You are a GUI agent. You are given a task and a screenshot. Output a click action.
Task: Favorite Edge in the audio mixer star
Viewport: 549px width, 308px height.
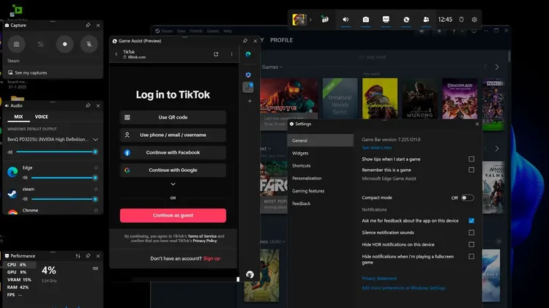(96, 168)
